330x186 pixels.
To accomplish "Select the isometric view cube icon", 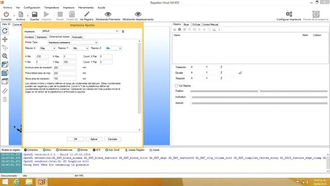I will click(5, 64).
